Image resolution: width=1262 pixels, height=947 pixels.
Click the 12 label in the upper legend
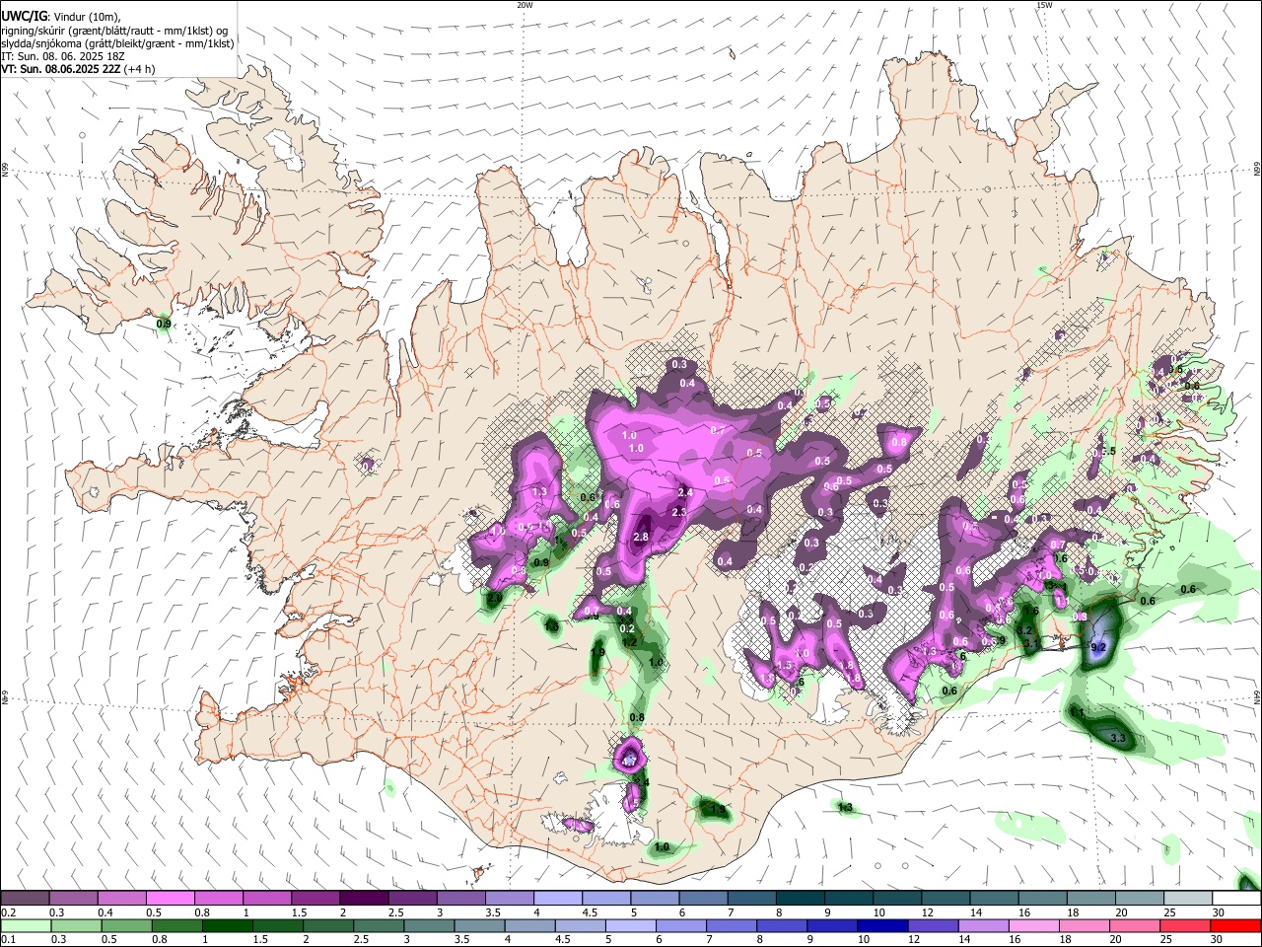pyautogui.click(x=927, y=912)
